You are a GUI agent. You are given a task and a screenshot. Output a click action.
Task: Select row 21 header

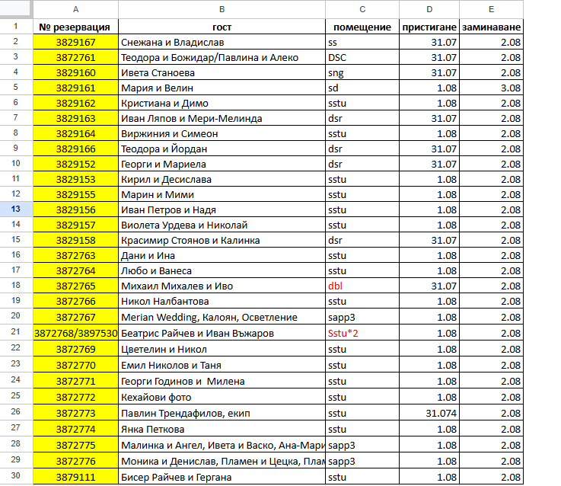pos(16,331)
